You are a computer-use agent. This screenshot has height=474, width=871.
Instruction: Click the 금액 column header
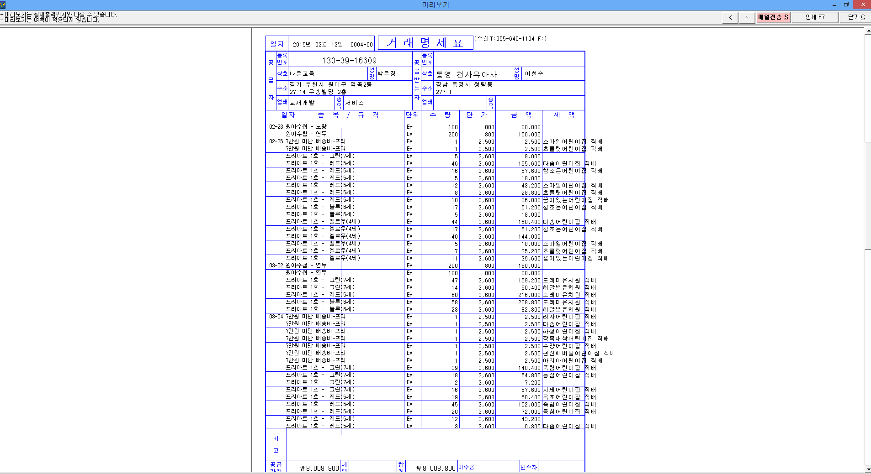(521, 115)
